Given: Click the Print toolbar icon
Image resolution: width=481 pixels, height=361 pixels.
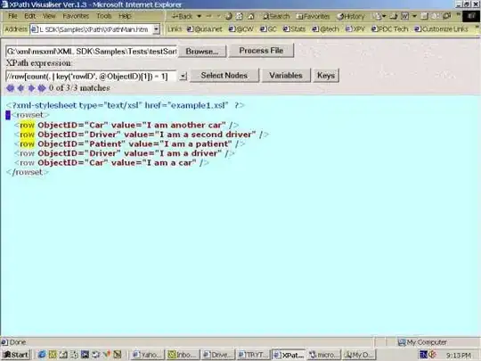Looking at the screenshot, I should point(394,16).
